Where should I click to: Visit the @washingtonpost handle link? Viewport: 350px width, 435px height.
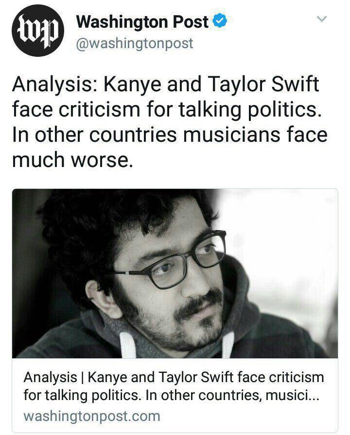135,43
